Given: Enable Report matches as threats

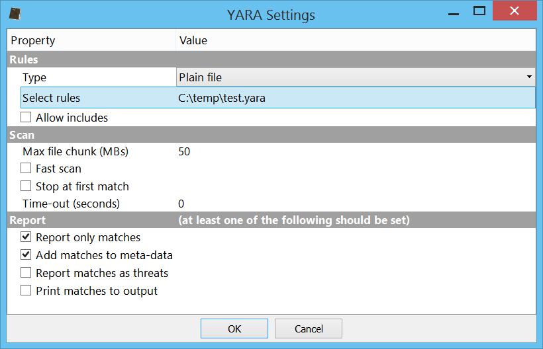Looking at the screenshot, I should (26, 272).
